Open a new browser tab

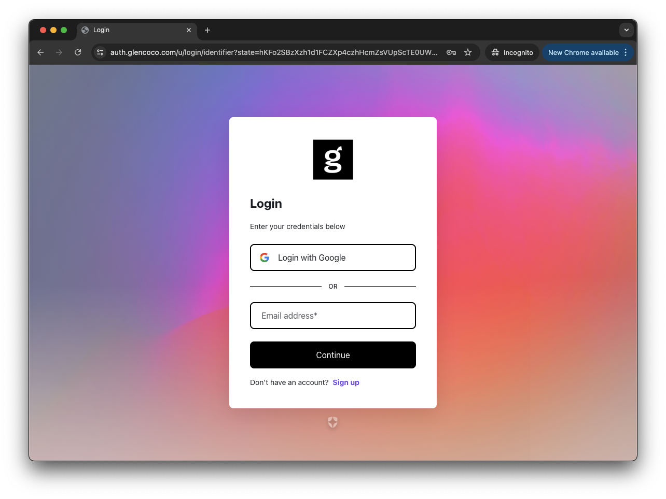[207, 30]
